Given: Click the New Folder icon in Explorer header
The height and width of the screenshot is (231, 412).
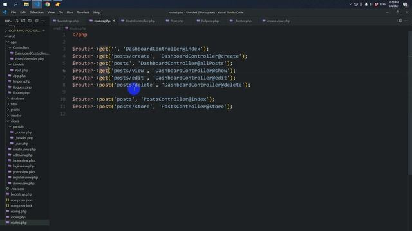Looking at the screenshot, I should (x=23, y=21).
